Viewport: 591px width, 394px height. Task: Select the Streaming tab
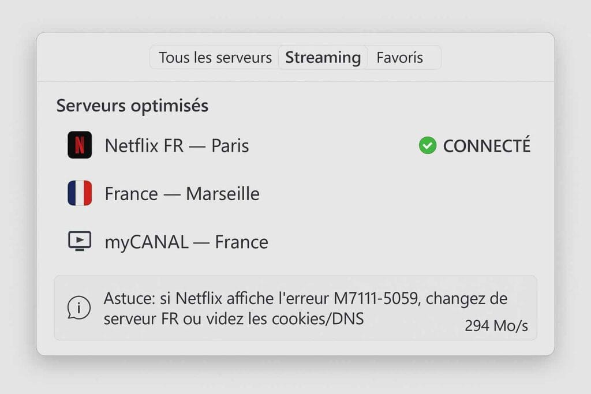323,58
